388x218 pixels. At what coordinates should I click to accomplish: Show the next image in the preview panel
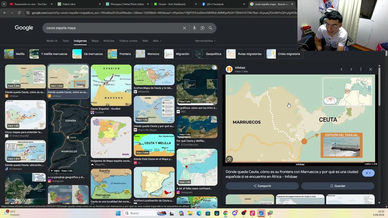coord(351,69)
